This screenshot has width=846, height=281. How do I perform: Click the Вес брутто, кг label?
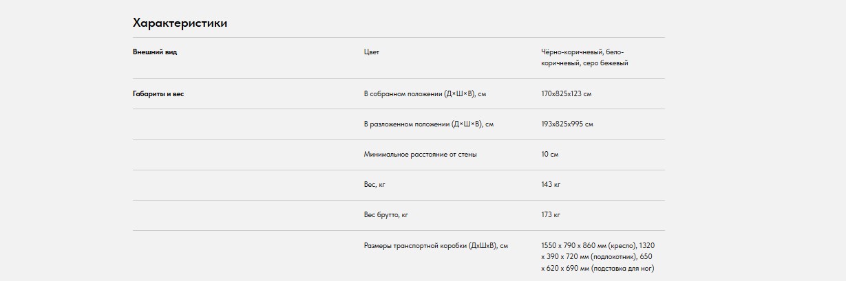385,215
